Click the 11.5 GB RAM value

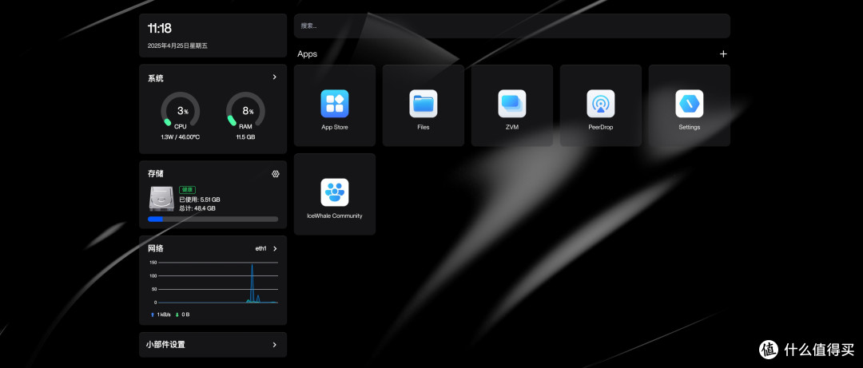(x=245, y=137)
